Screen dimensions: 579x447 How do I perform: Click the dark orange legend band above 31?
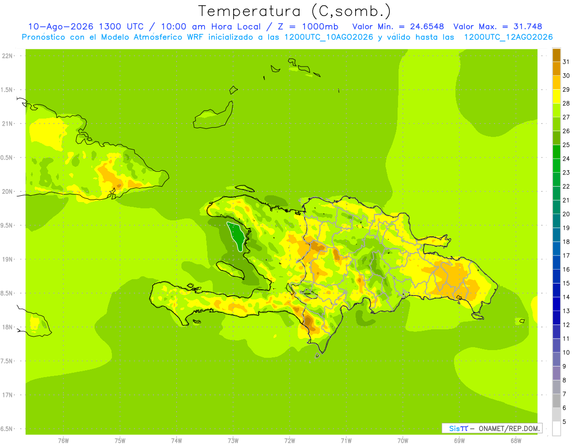click(x=556, y=55)
